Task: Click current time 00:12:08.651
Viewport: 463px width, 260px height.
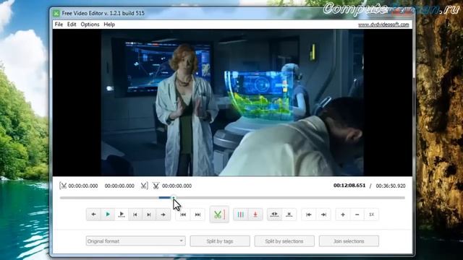Action: click(349, 186)
